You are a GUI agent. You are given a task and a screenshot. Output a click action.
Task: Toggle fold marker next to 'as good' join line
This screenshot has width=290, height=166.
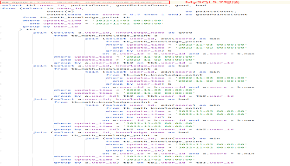point(1,33)
